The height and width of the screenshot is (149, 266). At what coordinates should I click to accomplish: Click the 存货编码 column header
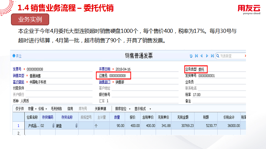pos(48,117)
